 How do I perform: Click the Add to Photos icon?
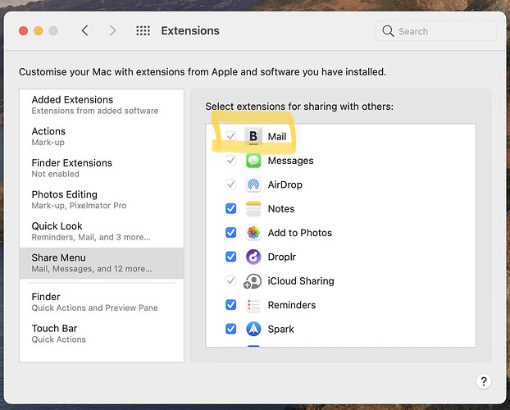pos(253,233)
